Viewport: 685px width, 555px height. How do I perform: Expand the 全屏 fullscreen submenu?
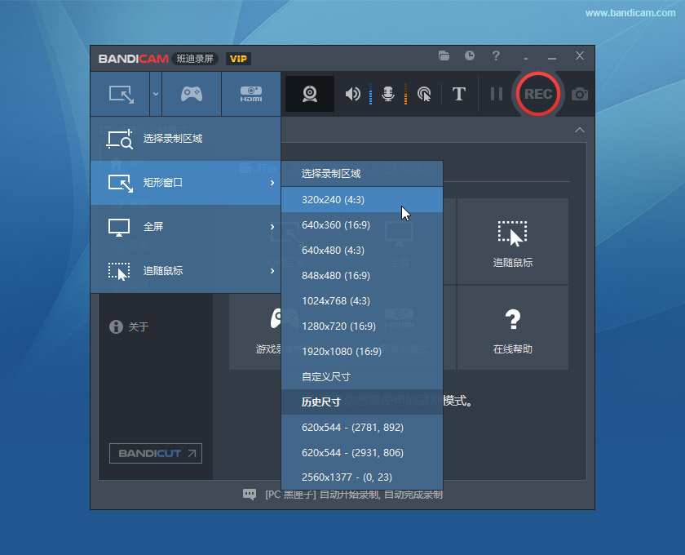[272, 227]
